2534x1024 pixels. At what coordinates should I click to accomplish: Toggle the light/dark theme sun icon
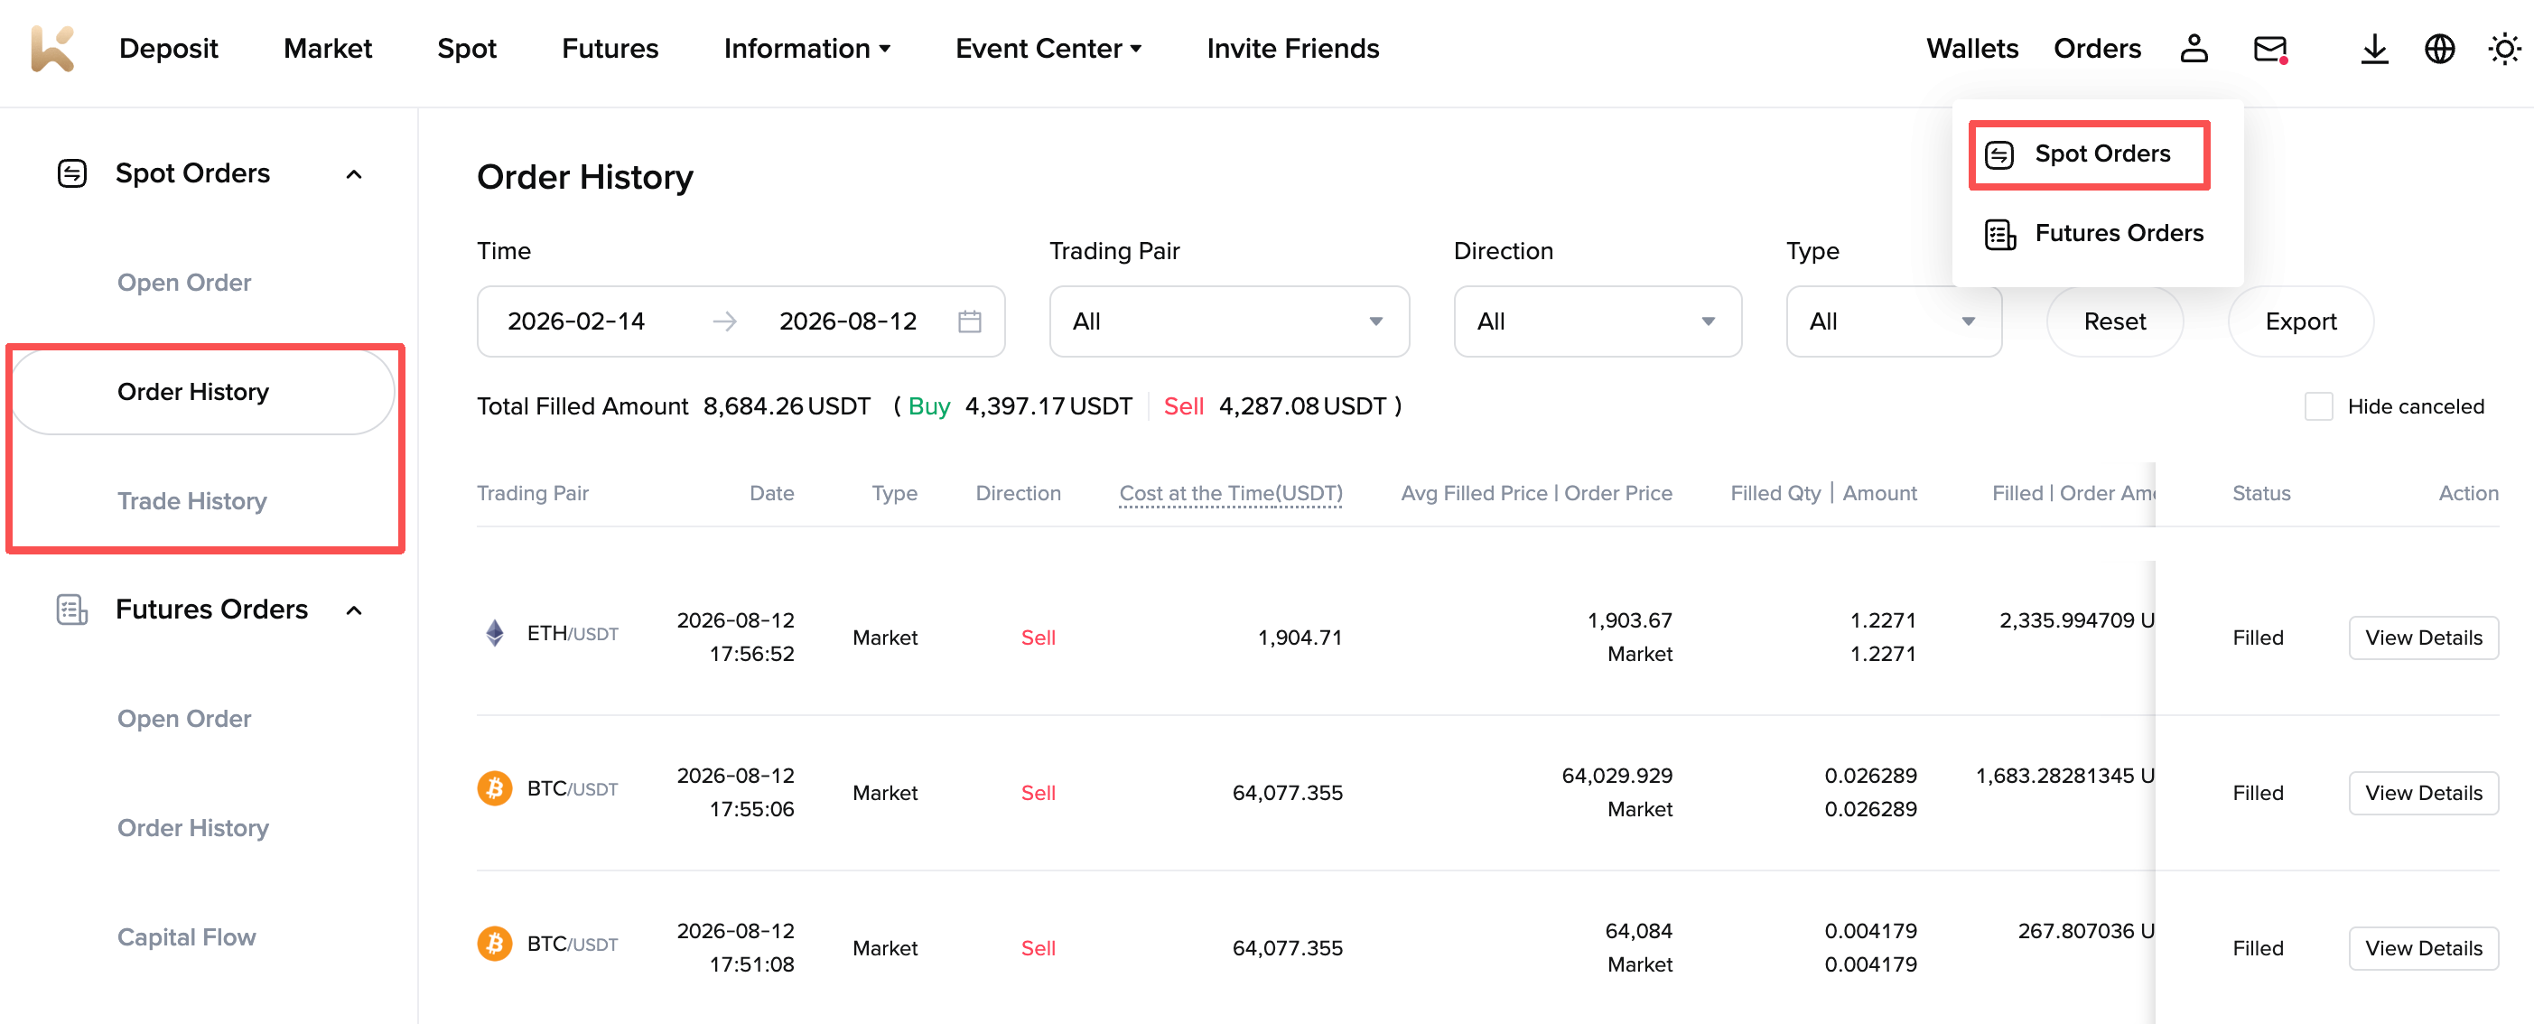coord(2503,48)
